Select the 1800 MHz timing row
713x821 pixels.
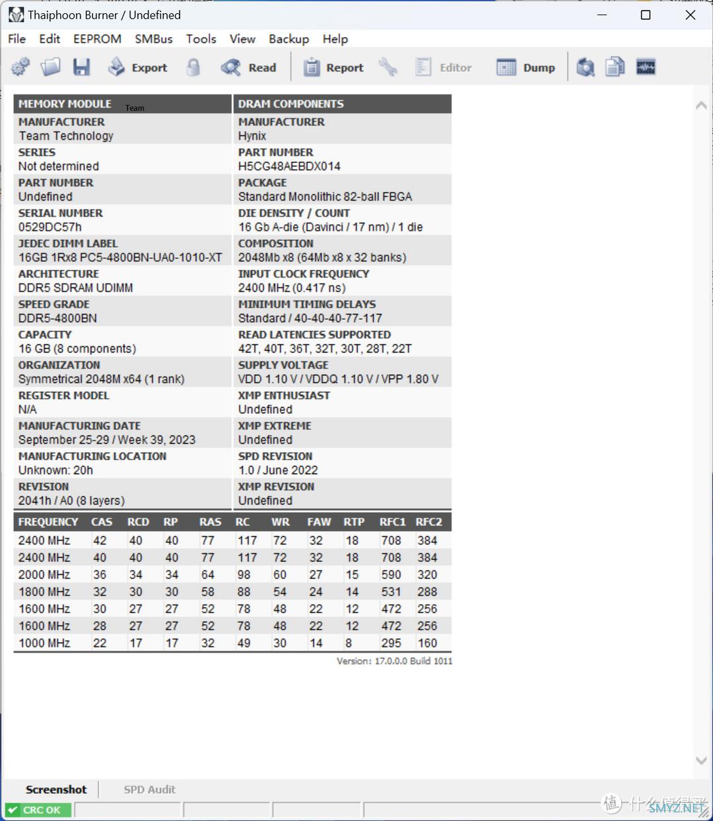pos(232,592)
